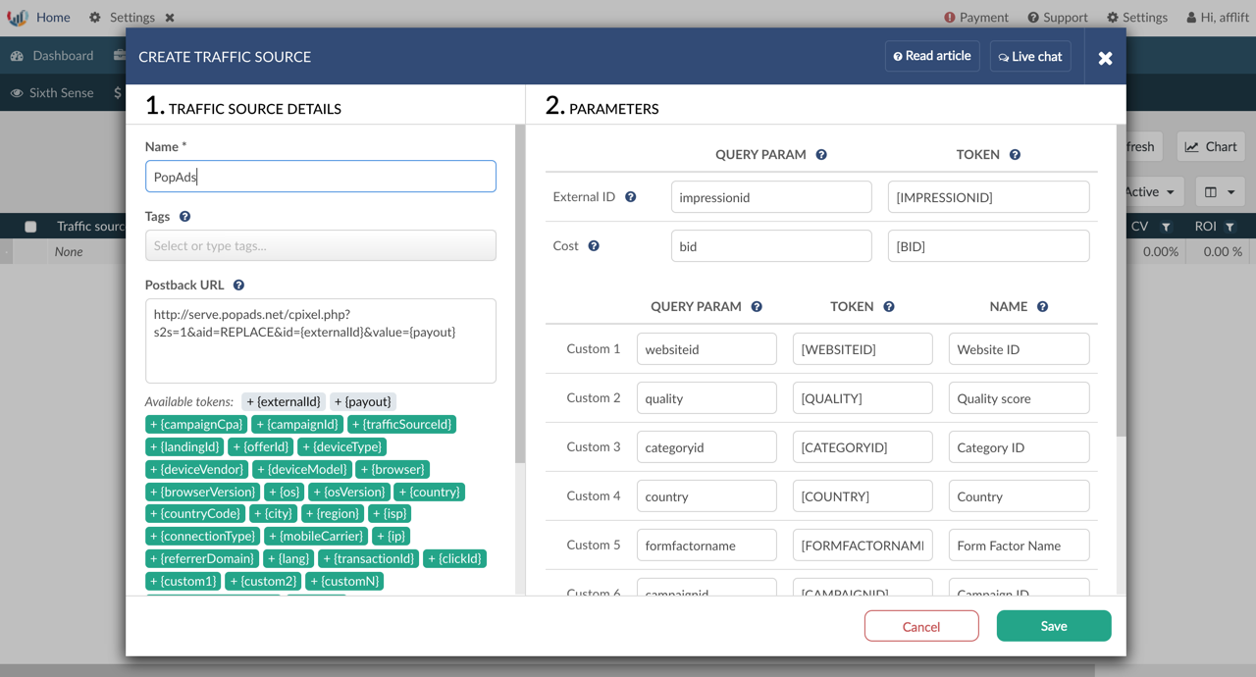Expand the Active status dropdown
The image size is (1256, 677).
pos(1149,192)
